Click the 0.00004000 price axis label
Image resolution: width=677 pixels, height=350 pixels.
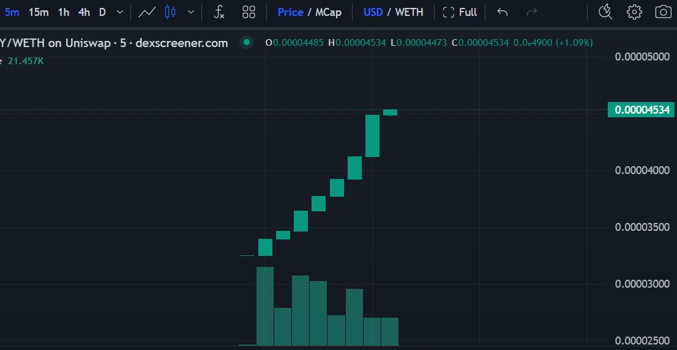pos(642,170)
